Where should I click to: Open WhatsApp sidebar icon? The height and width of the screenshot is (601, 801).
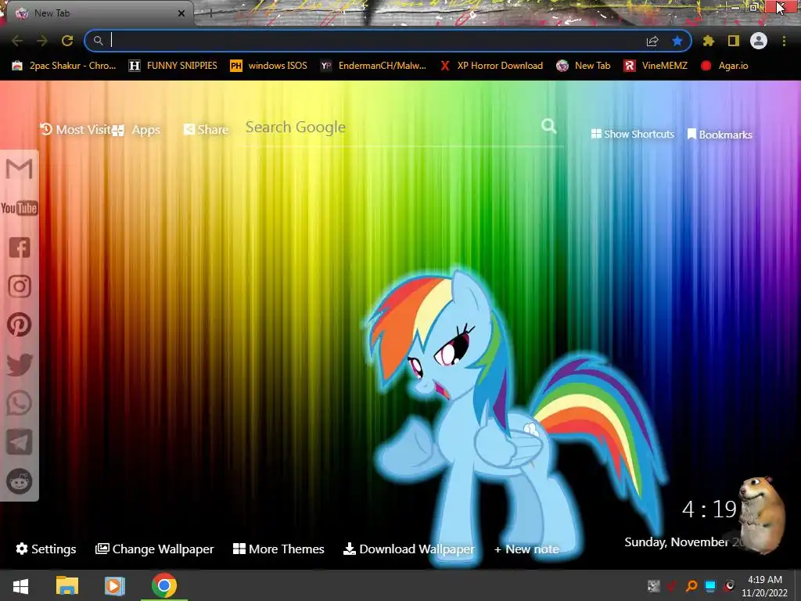click(x=20, y=403)
